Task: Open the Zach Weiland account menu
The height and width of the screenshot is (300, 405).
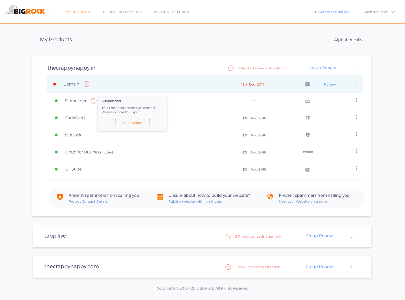Action: click(x=379, y=12)
